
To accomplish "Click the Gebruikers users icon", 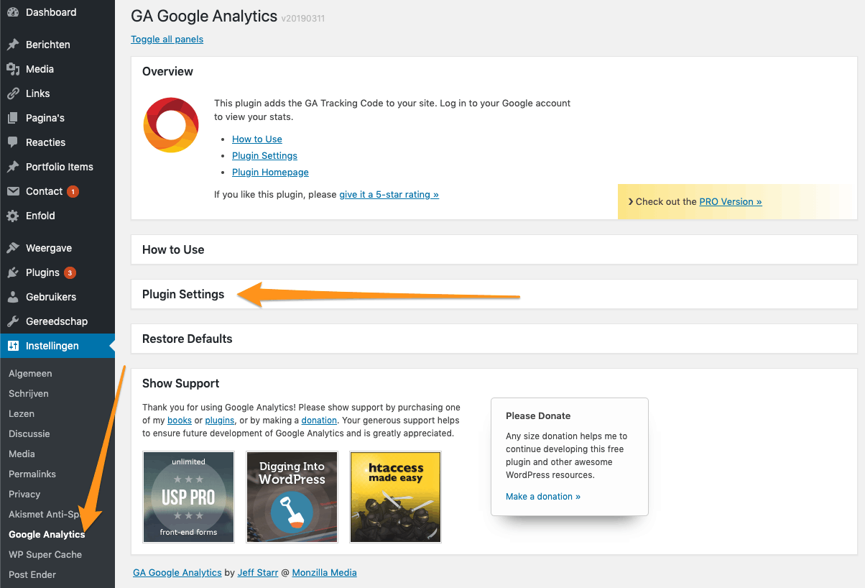I will [16, 297].
